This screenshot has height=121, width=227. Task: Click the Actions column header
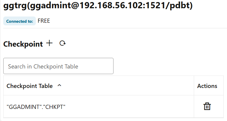click(207, 86)
